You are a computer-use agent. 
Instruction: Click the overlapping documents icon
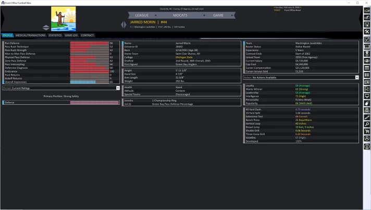tap(367, 89)
